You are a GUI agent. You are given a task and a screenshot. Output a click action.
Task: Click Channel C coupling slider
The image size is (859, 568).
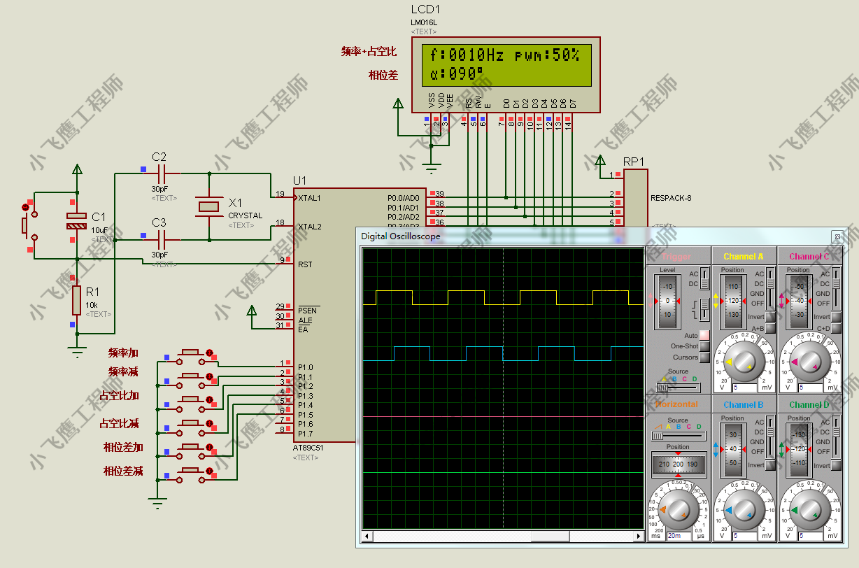point(837,289)
